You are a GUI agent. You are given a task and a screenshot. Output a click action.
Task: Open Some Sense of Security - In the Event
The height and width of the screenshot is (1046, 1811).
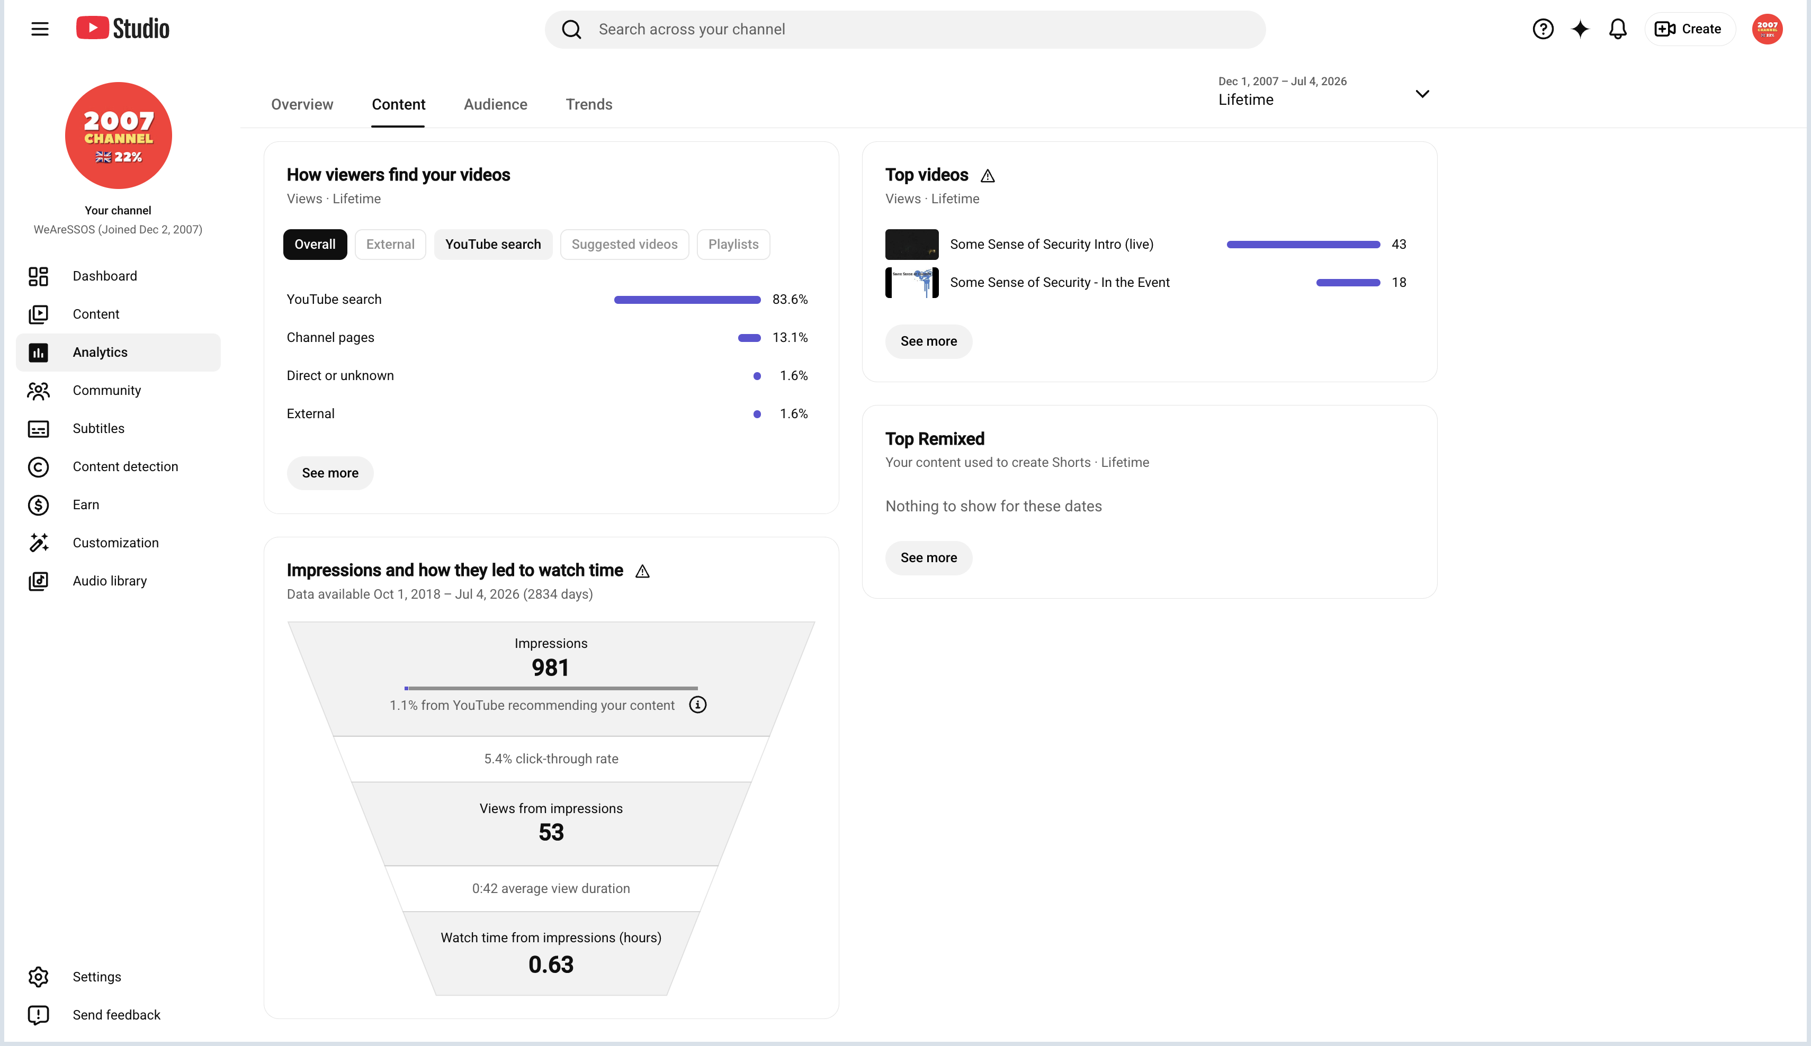pos(1059,282)
